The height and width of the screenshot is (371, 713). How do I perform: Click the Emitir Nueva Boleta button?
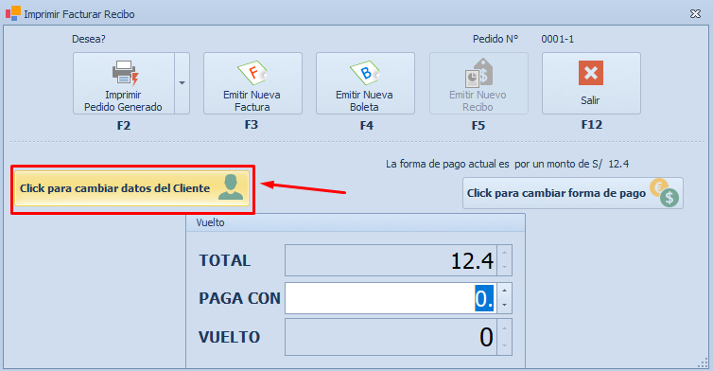365,83
